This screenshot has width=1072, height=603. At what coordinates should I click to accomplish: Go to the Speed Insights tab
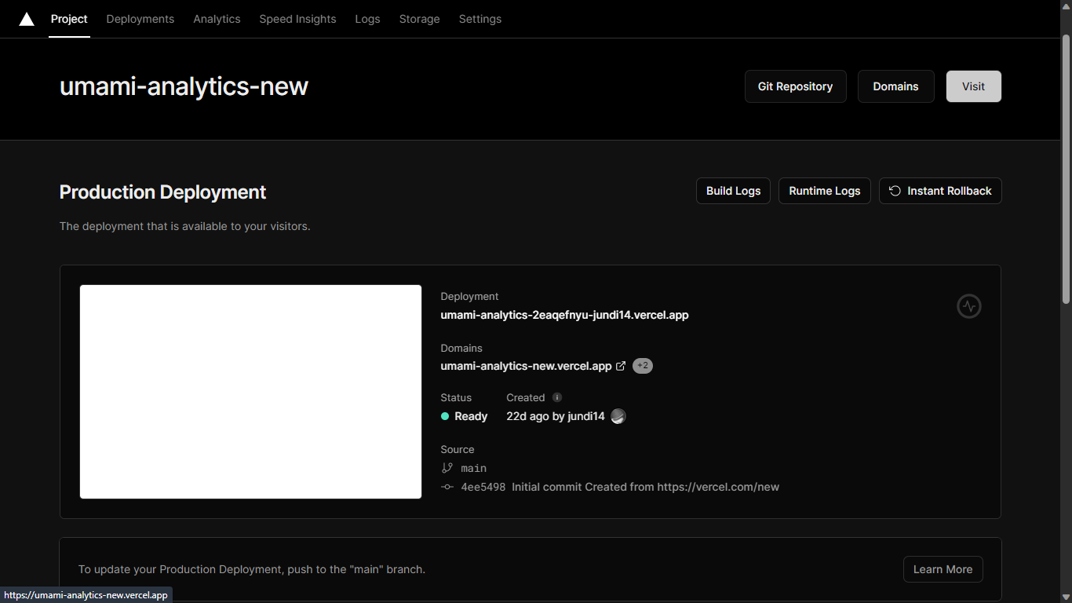tap(298, 19)
